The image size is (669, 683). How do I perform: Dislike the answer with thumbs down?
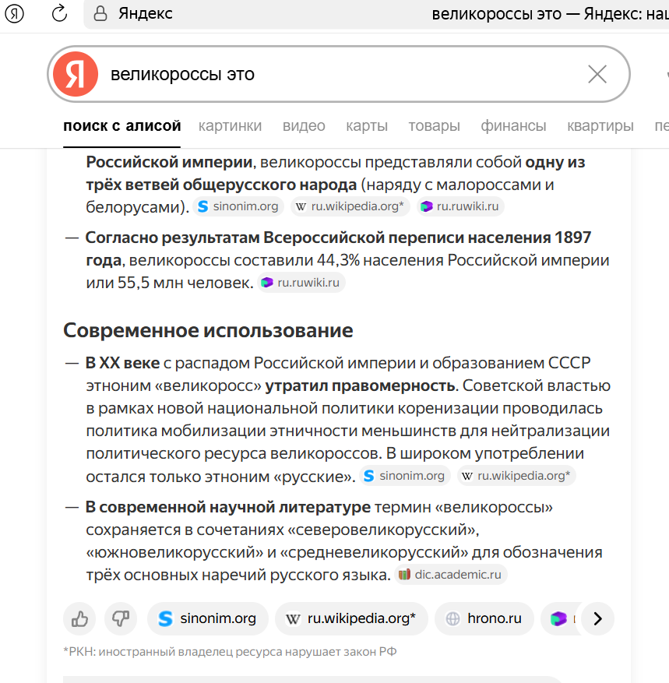tap(121, 619)
